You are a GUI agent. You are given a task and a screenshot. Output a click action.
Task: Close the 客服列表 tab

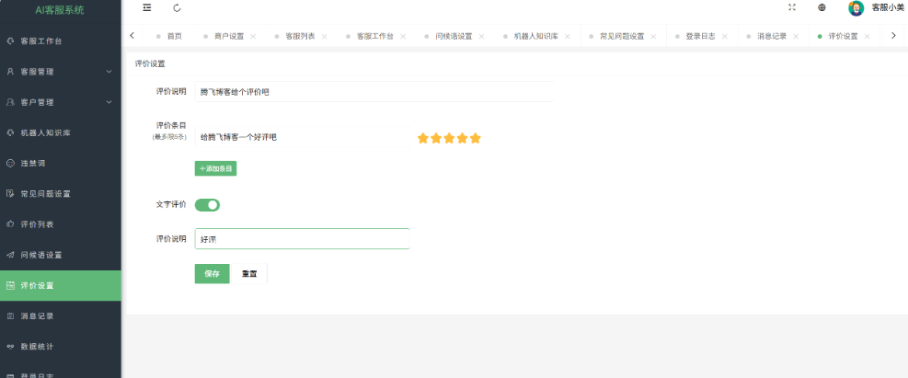click(x=325, y=37)
